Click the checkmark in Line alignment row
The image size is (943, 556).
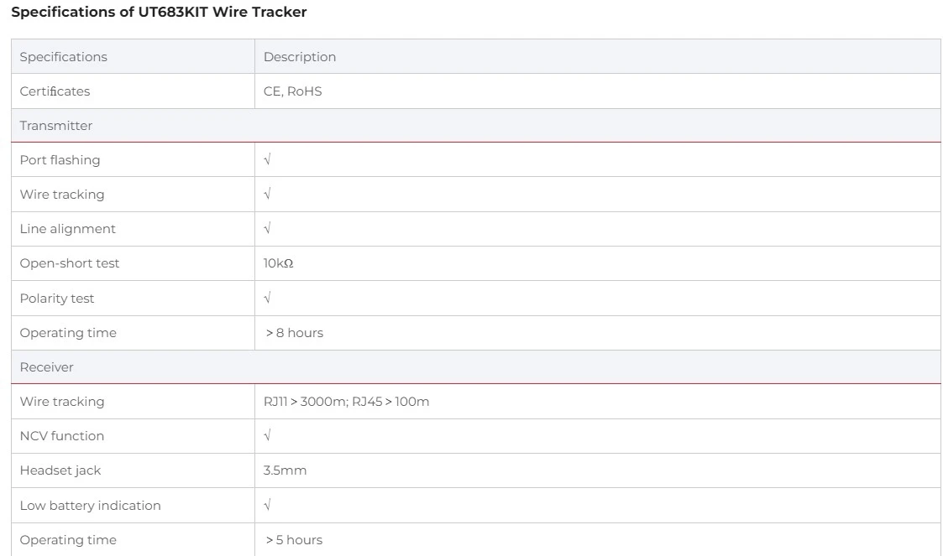[267, 229]
